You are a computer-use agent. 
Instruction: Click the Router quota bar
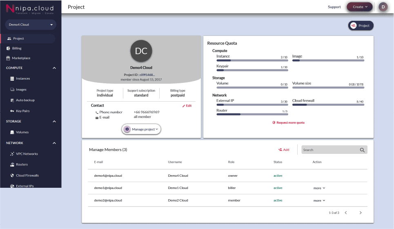[252, 114]
